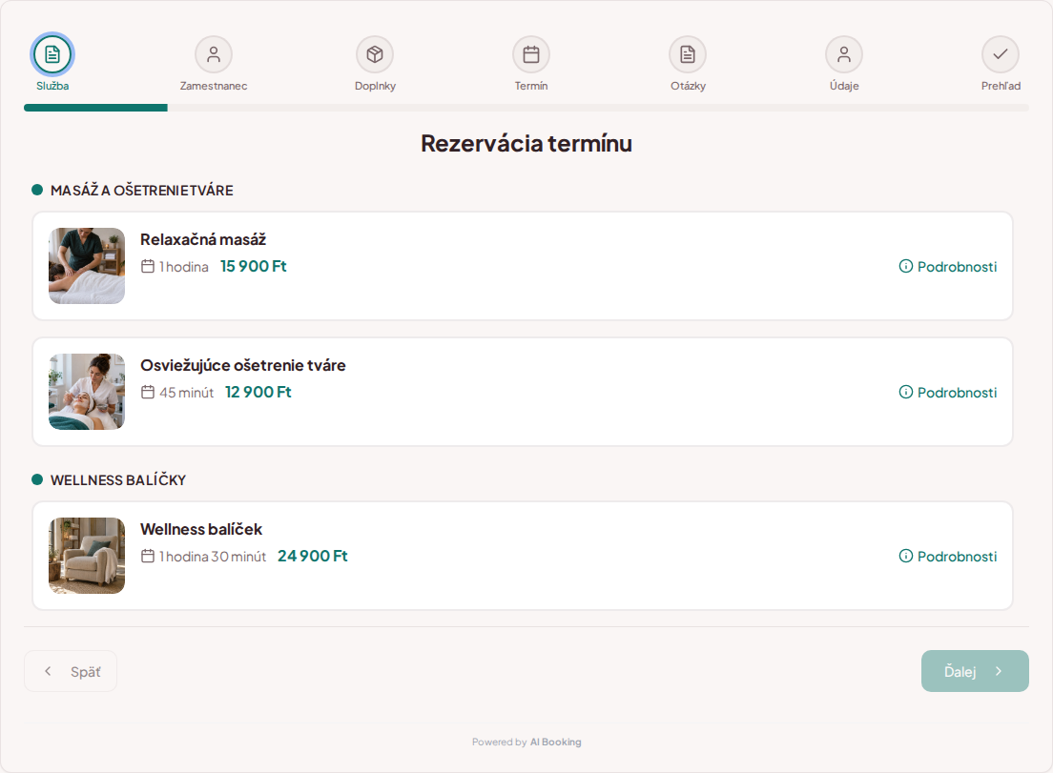Click the 12 900 Ft price
1053x773 pixels.
[258, 392]
